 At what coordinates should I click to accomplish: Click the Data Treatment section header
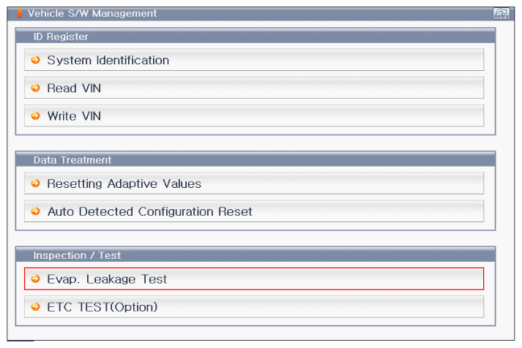click(72, 159)
